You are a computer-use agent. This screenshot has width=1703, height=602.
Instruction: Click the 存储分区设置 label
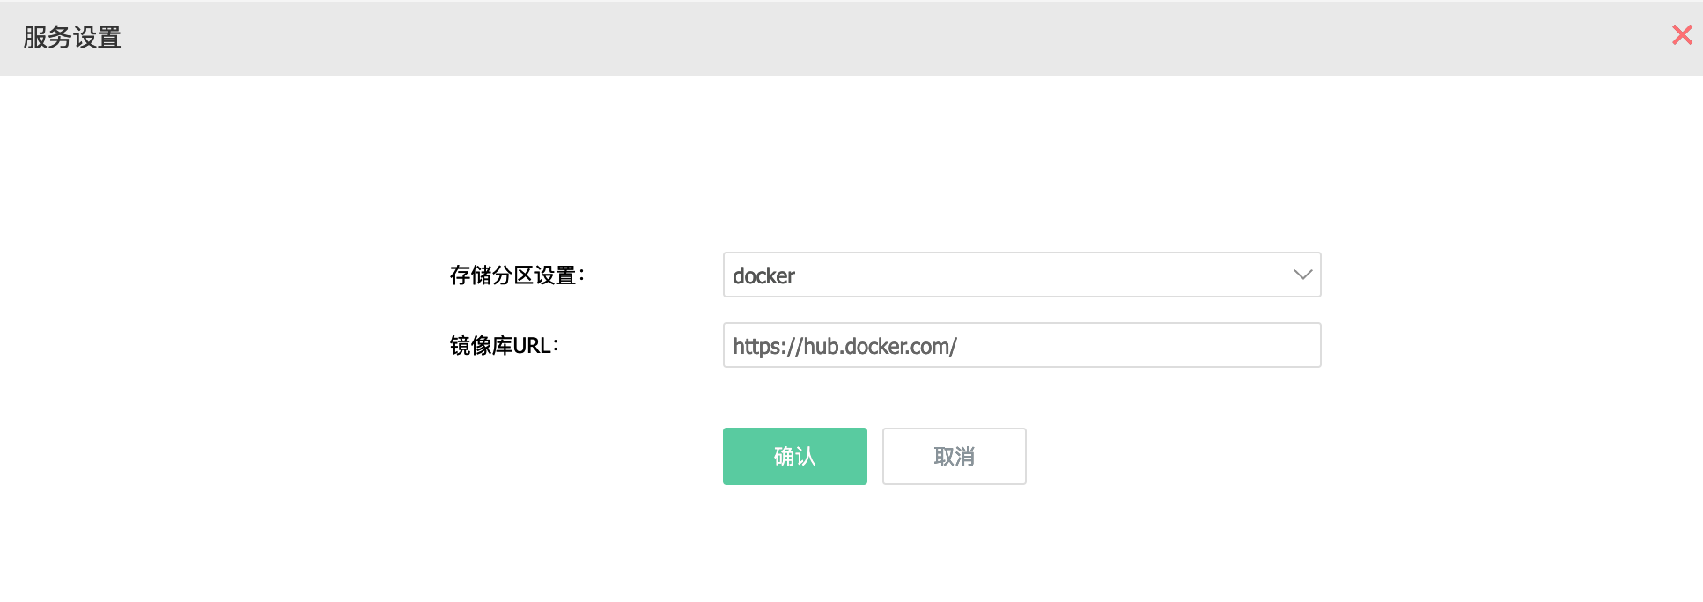[517, 275]
